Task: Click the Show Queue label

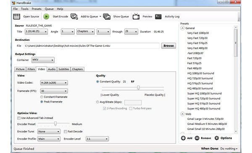Action: pos(121,16)
